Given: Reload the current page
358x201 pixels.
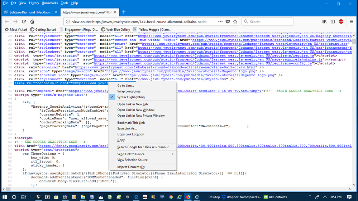Looking at the screenshot, I should pyautogui.click(x=24, y=21).
